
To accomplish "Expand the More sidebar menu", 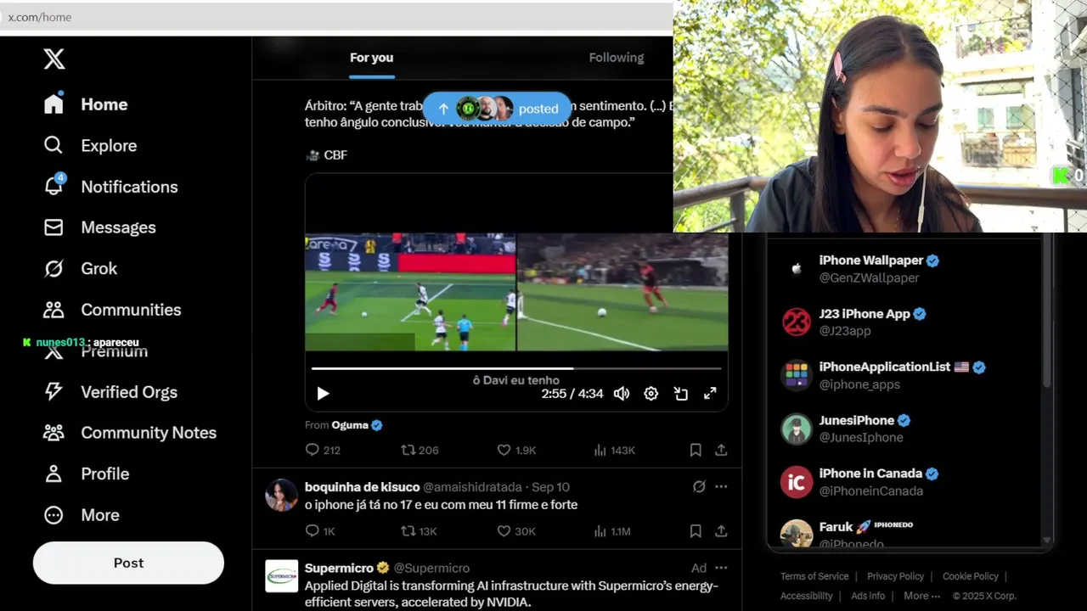I will [82, 515].
